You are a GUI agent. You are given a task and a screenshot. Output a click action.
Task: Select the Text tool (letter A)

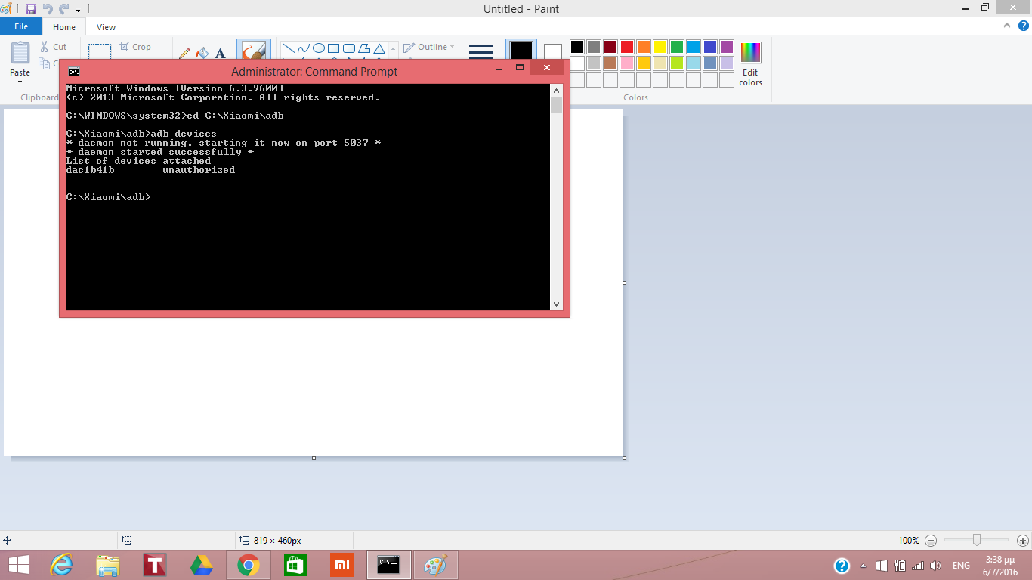(221, 54)
